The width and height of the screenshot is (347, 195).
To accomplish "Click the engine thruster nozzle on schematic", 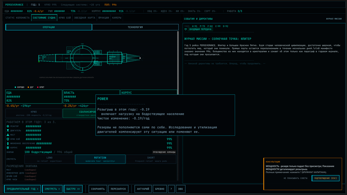I will click(133, 58).
